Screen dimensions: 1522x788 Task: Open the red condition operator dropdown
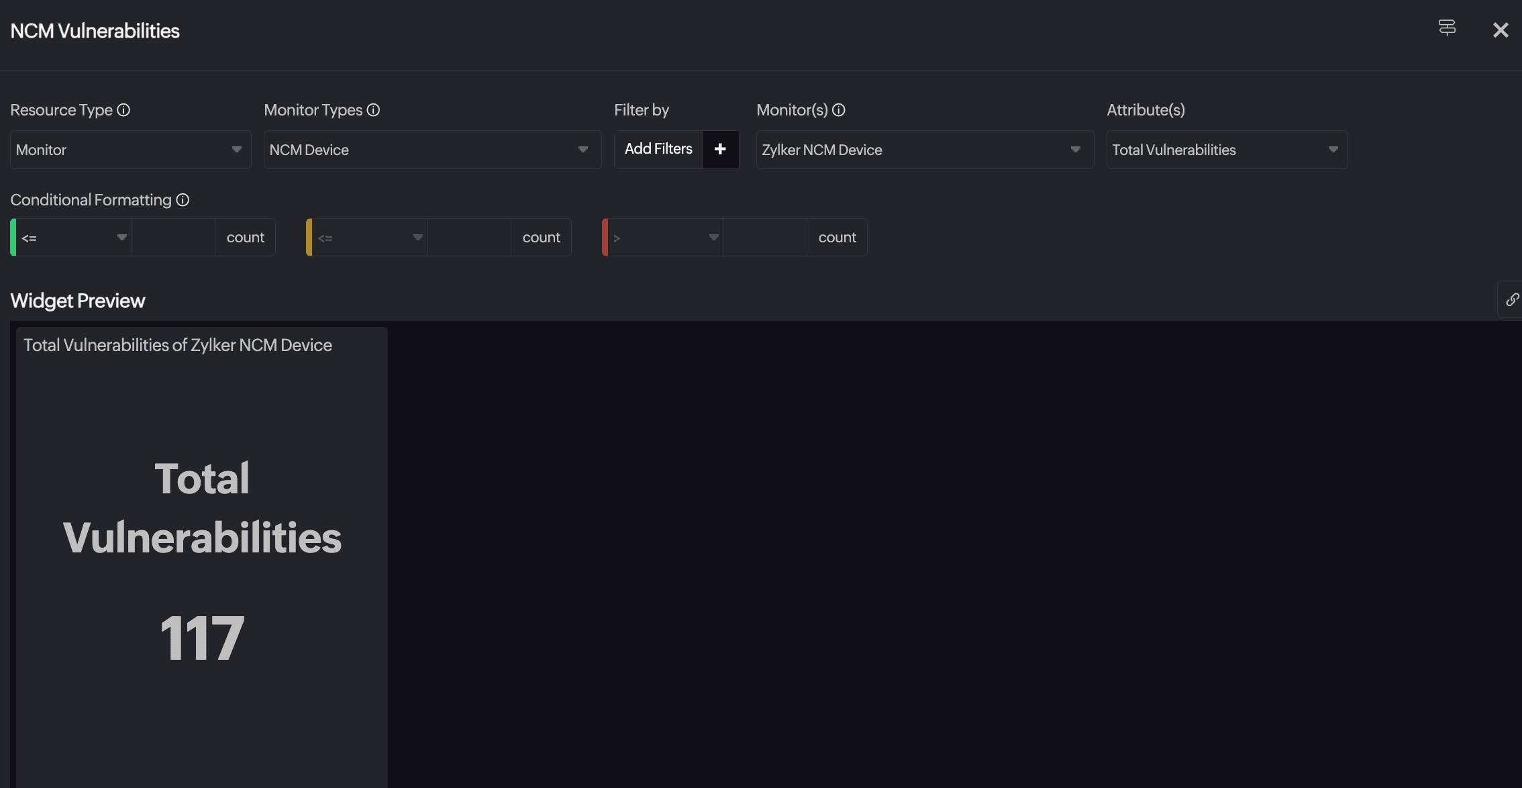(x=666, y=238)
